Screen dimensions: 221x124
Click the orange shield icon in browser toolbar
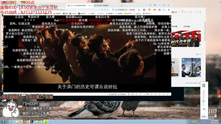(x=149, y=10)
